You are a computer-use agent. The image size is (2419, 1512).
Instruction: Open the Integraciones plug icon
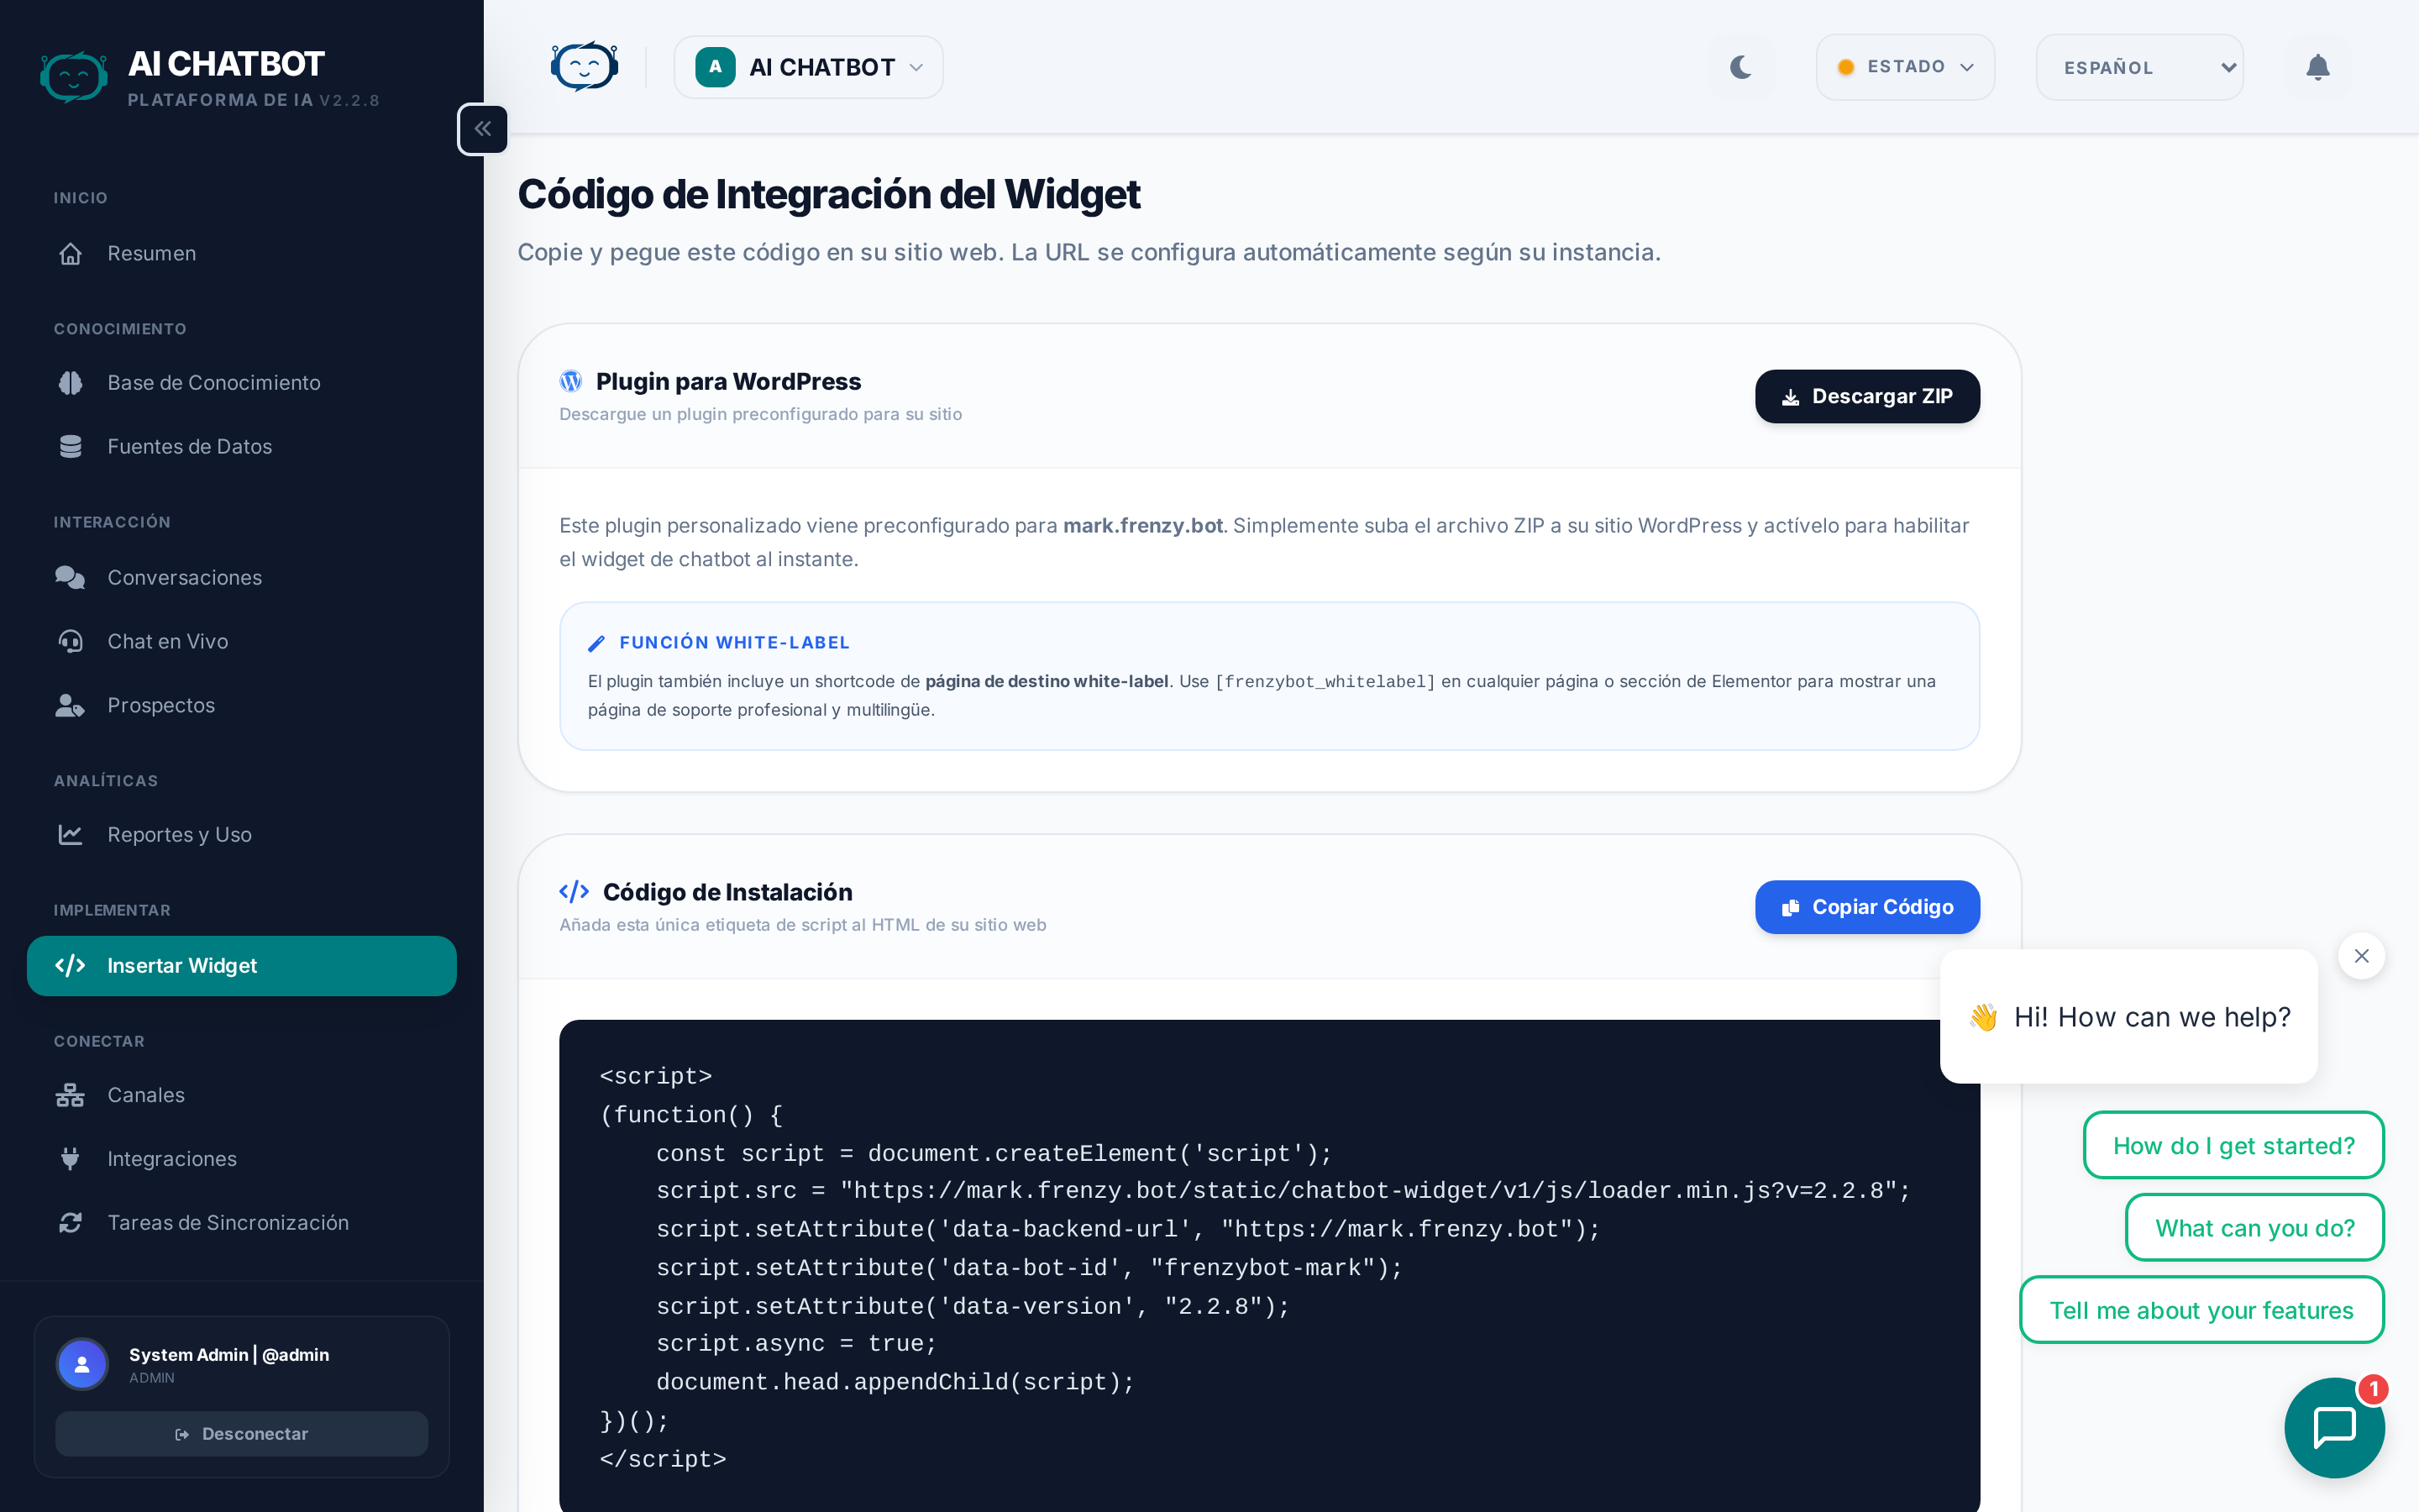[x=70, y=1159]
